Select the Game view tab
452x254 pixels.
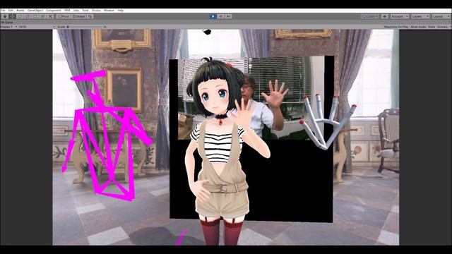[7, 22]
